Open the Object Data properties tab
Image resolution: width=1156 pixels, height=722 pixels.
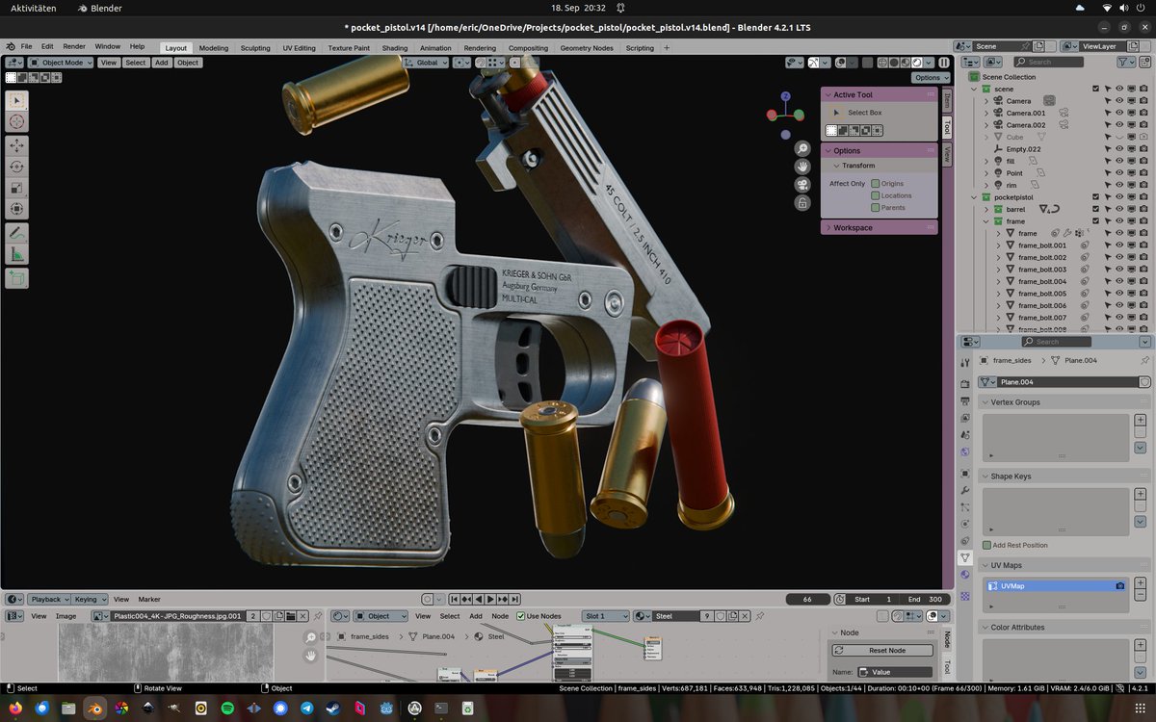click(x=965, y=557)
